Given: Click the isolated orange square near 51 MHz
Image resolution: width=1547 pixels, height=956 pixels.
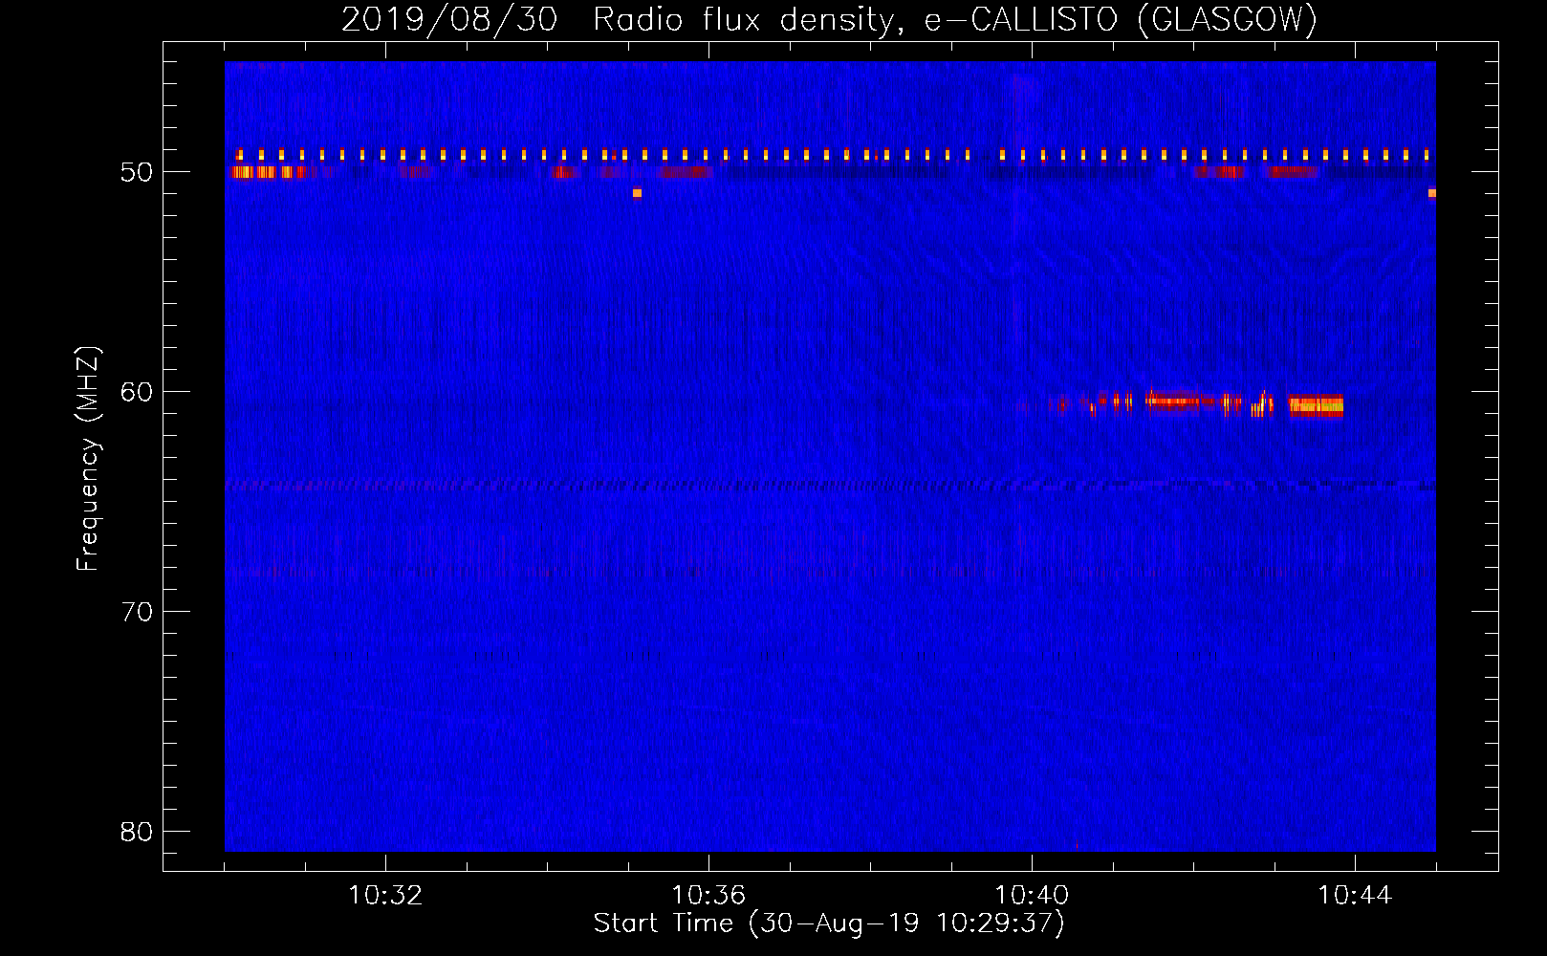Looking at the screenshot, I should point(637,193).
